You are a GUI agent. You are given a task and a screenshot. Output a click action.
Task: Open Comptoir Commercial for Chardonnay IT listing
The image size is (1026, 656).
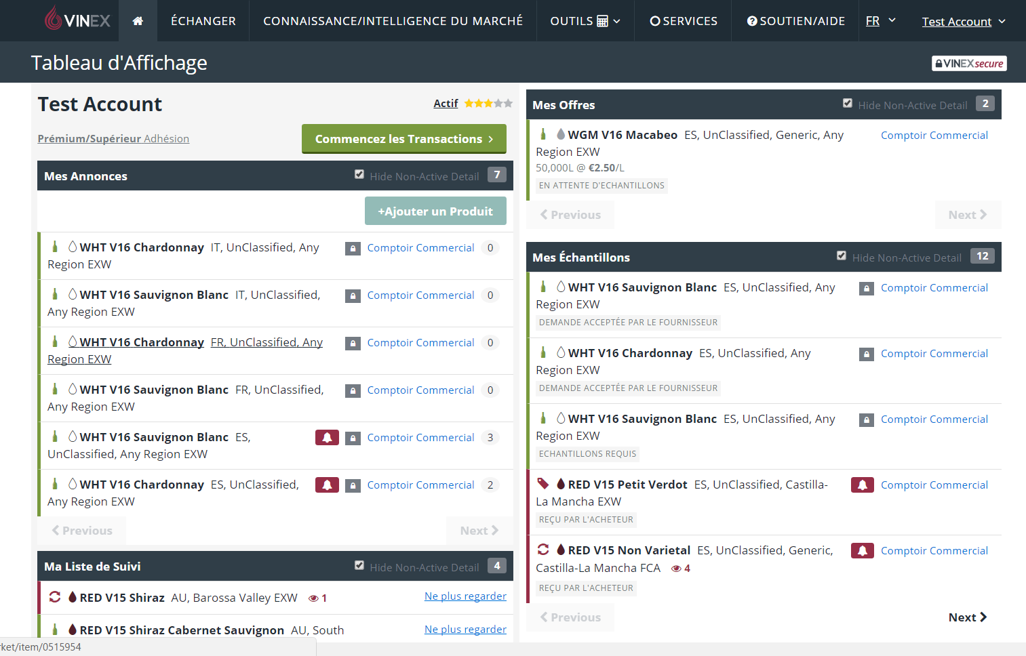420,248
